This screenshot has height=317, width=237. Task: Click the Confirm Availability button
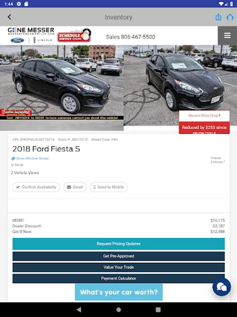click(x=36, y=187)
